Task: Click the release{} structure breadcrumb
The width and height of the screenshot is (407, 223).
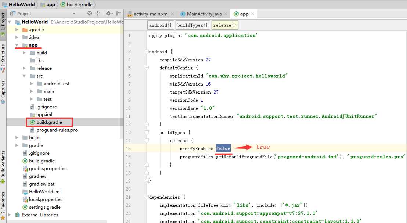Action: (224, 25)
